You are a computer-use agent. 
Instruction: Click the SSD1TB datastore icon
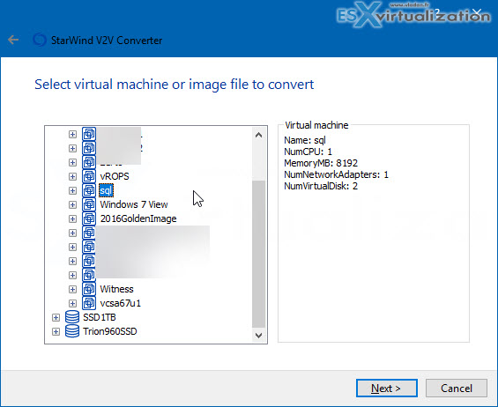click(x=72, y=317)
